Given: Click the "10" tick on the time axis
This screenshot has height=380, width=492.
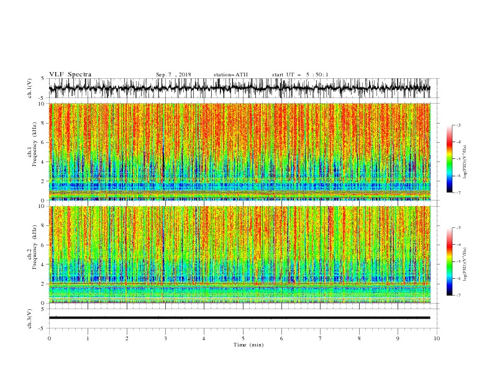Looking at the screenshot, I should tap(437, 338).
